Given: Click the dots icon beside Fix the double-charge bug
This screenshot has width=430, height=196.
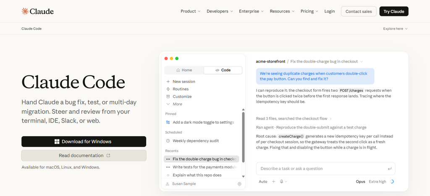Looking at the screenshot, I should (168, 159).
